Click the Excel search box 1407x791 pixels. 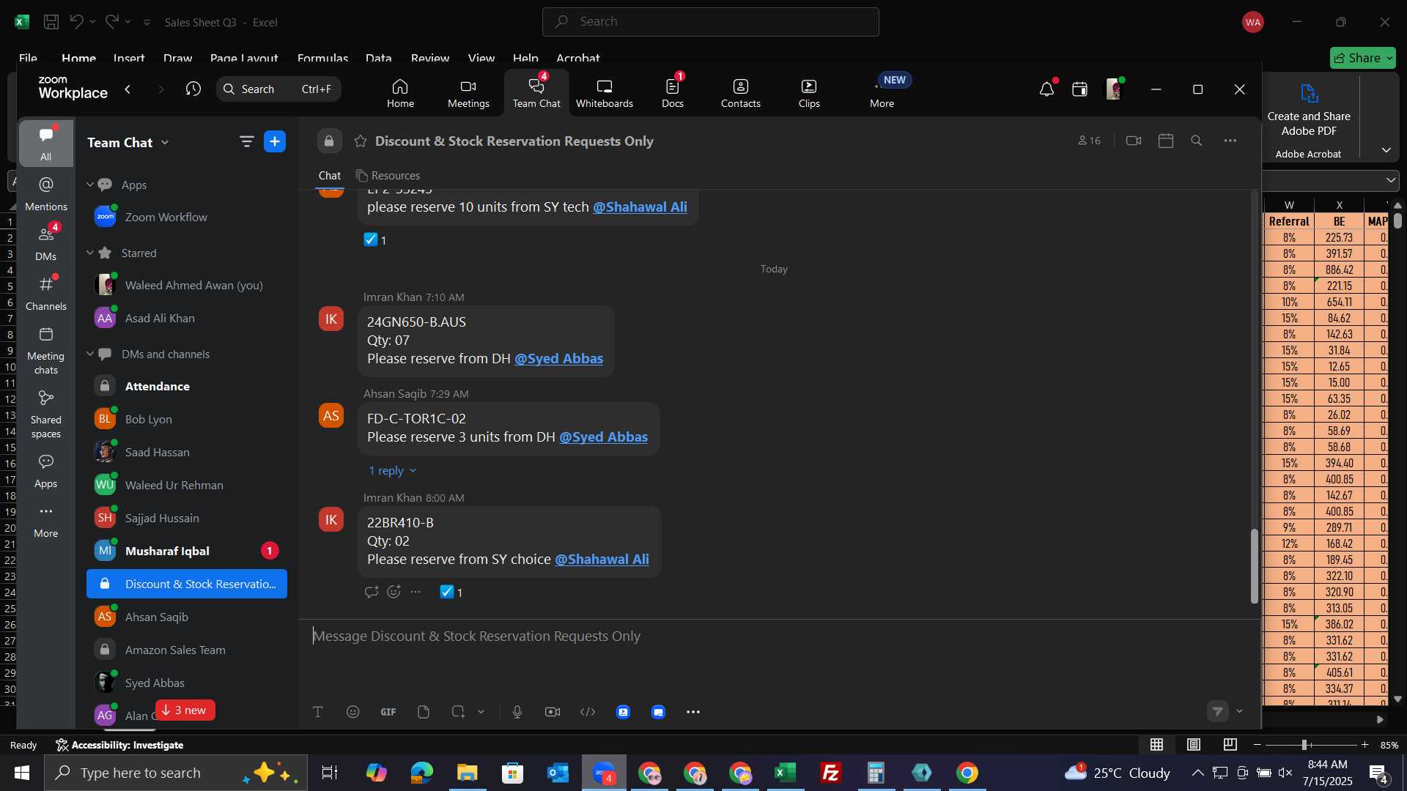(710, 22)
